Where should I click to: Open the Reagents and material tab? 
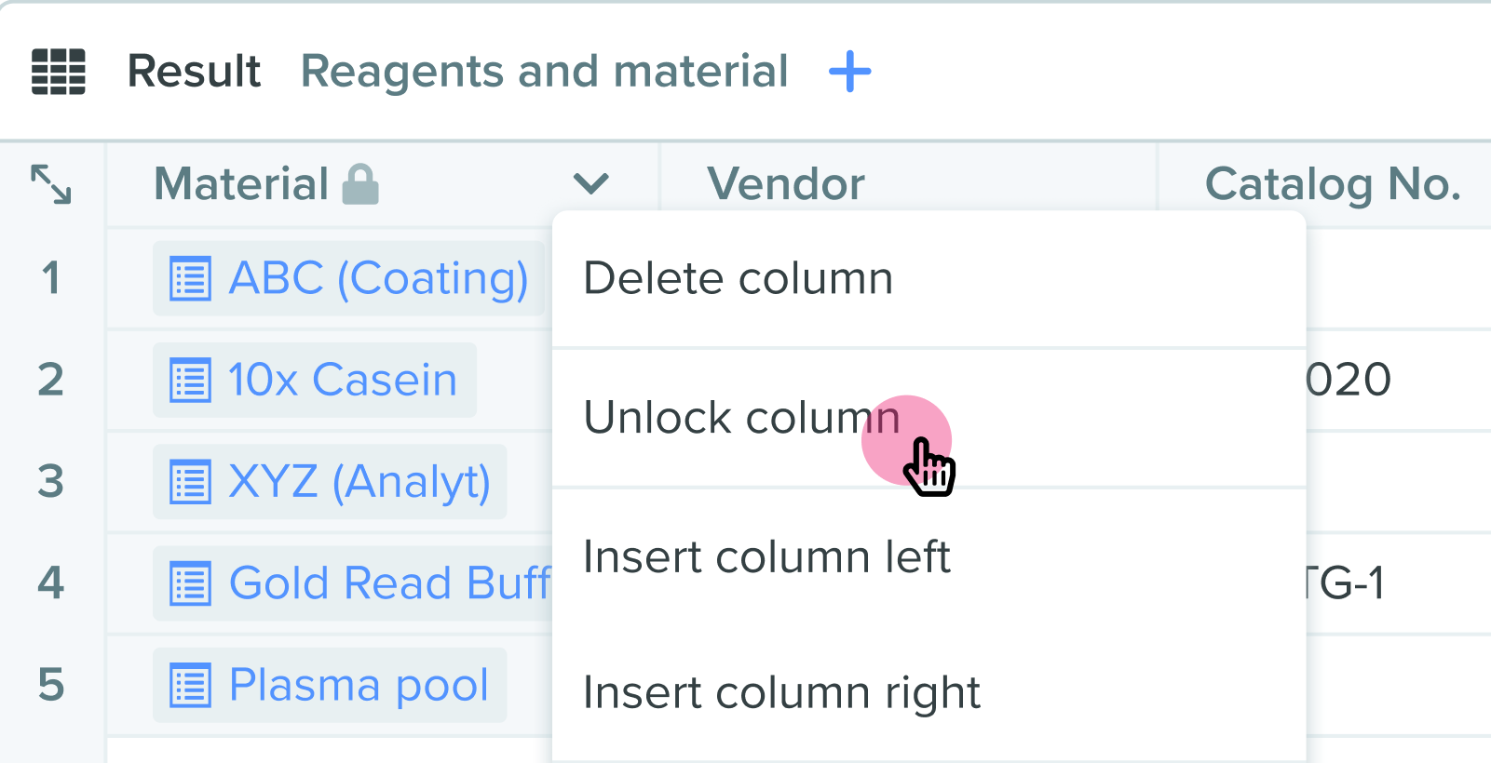click(x=544, y=72)
